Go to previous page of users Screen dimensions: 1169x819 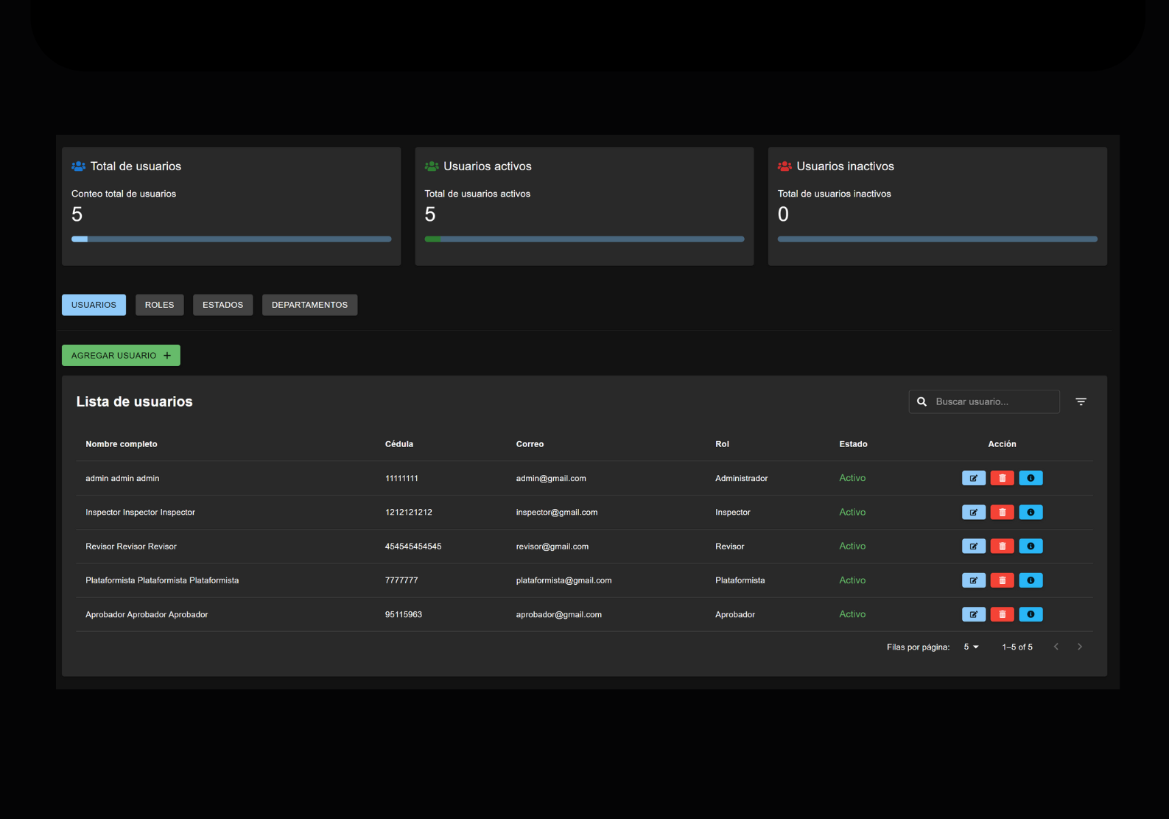point(1056,647)
